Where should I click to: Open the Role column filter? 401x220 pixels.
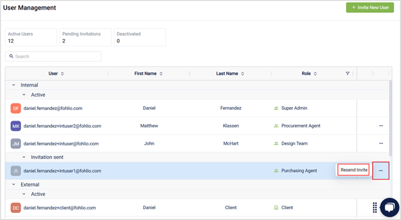tap(348, 74)
